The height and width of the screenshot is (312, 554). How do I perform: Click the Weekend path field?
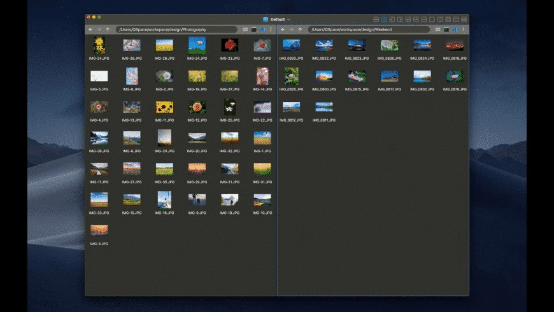click(x=369, y=30)
